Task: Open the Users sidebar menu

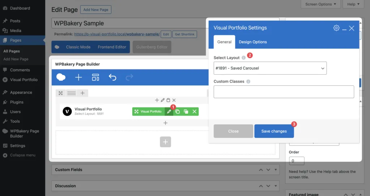Action: pos(15,112)
